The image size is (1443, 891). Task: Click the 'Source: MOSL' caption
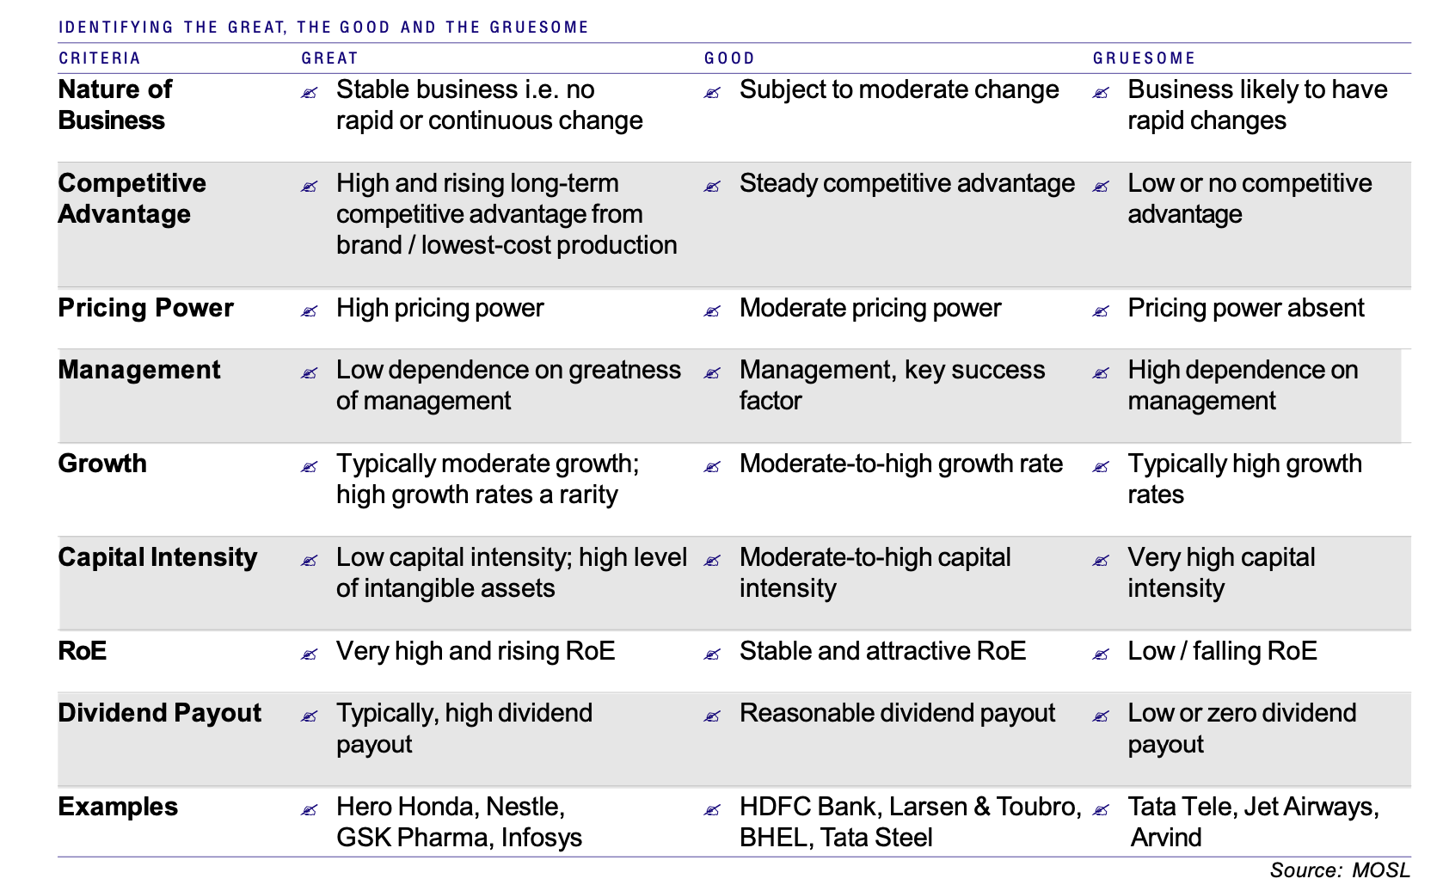point(1339,870)
